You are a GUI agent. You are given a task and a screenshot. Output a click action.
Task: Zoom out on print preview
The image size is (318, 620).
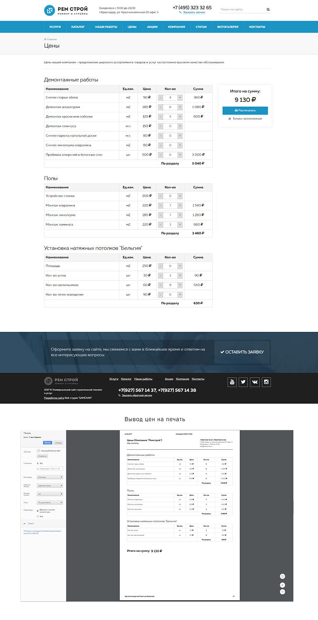tap(282, 592)
